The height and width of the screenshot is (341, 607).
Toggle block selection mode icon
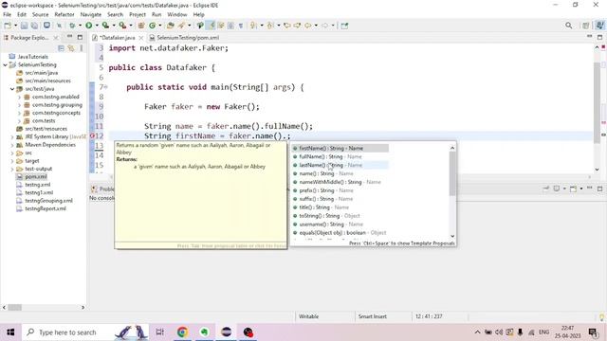(x=230, y=26)
